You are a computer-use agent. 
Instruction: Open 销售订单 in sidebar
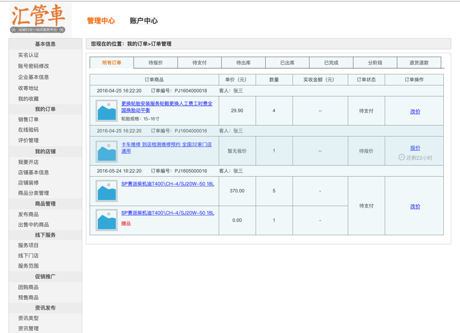(x=28, y=119)
